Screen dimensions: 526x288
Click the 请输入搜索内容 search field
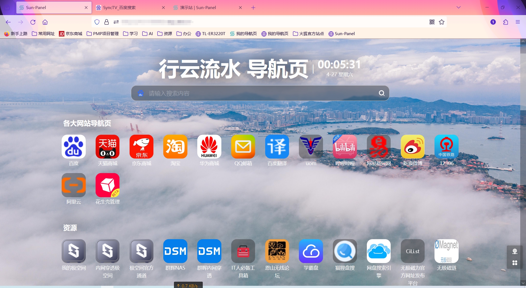[x=258, y=93]
